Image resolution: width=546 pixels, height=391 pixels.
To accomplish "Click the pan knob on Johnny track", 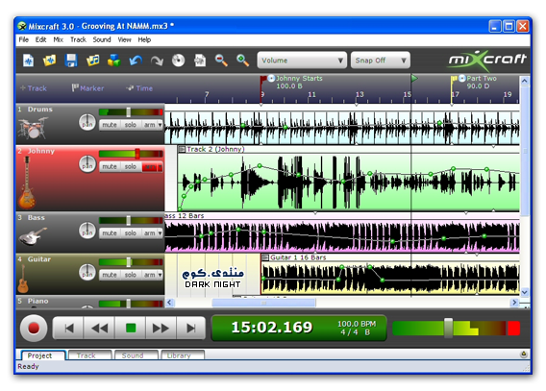I will click(x=87, y=164).
